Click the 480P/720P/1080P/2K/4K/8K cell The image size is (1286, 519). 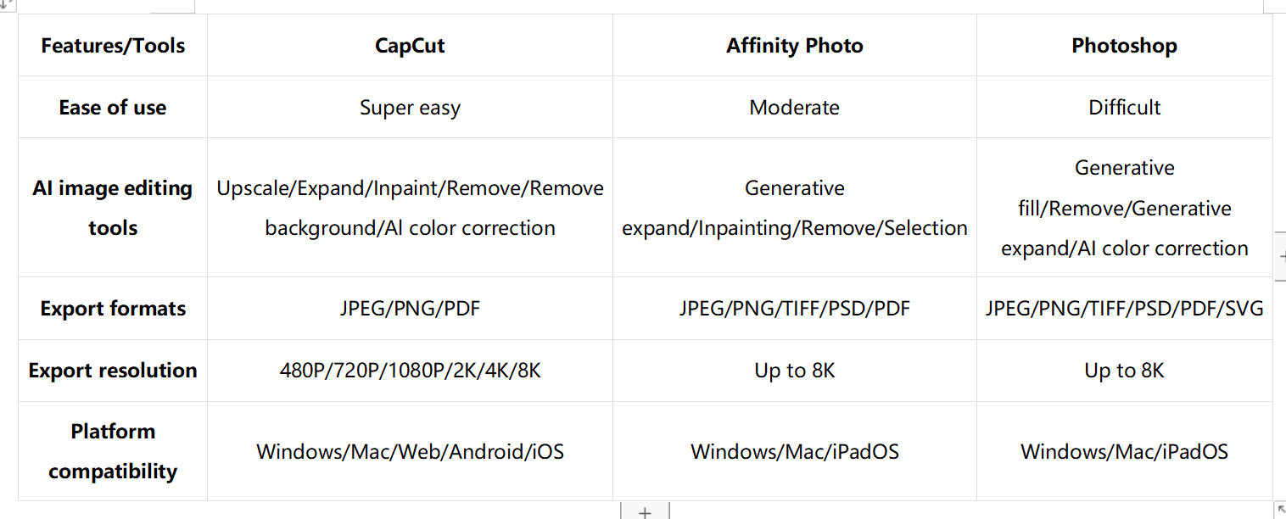tap(410, 371)
